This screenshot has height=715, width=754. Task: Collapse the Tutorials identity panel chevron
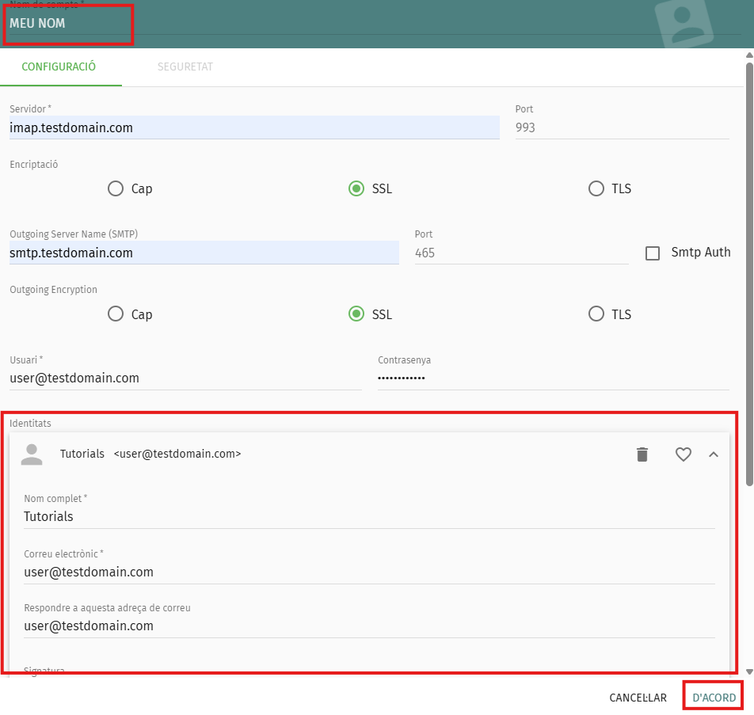pyautogui.click(x=714, y=454)
